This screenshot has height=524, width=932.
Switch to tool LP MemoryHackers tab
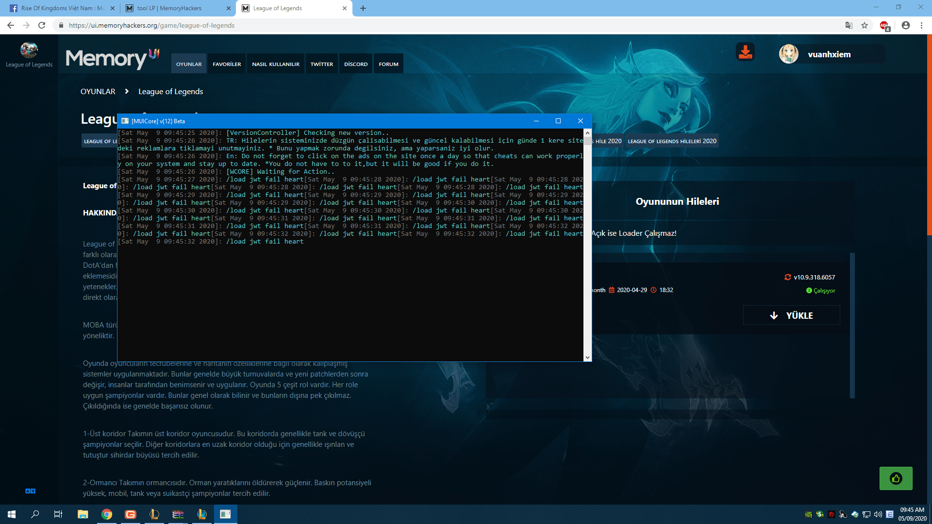[178, 8]
